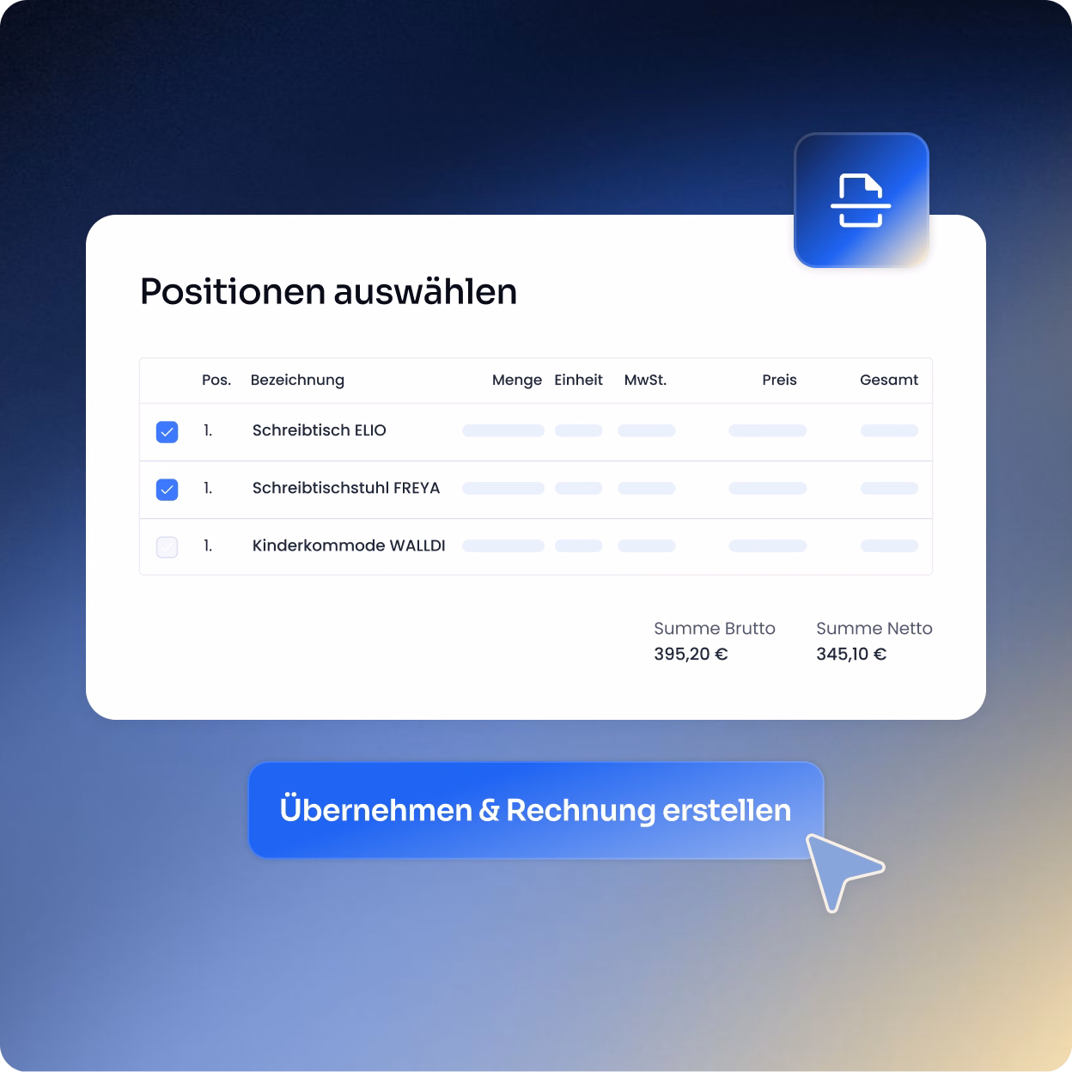Click the 345,10 € net total
This screenshot has width=1072, height=1072.
click(x=851, y=654)
